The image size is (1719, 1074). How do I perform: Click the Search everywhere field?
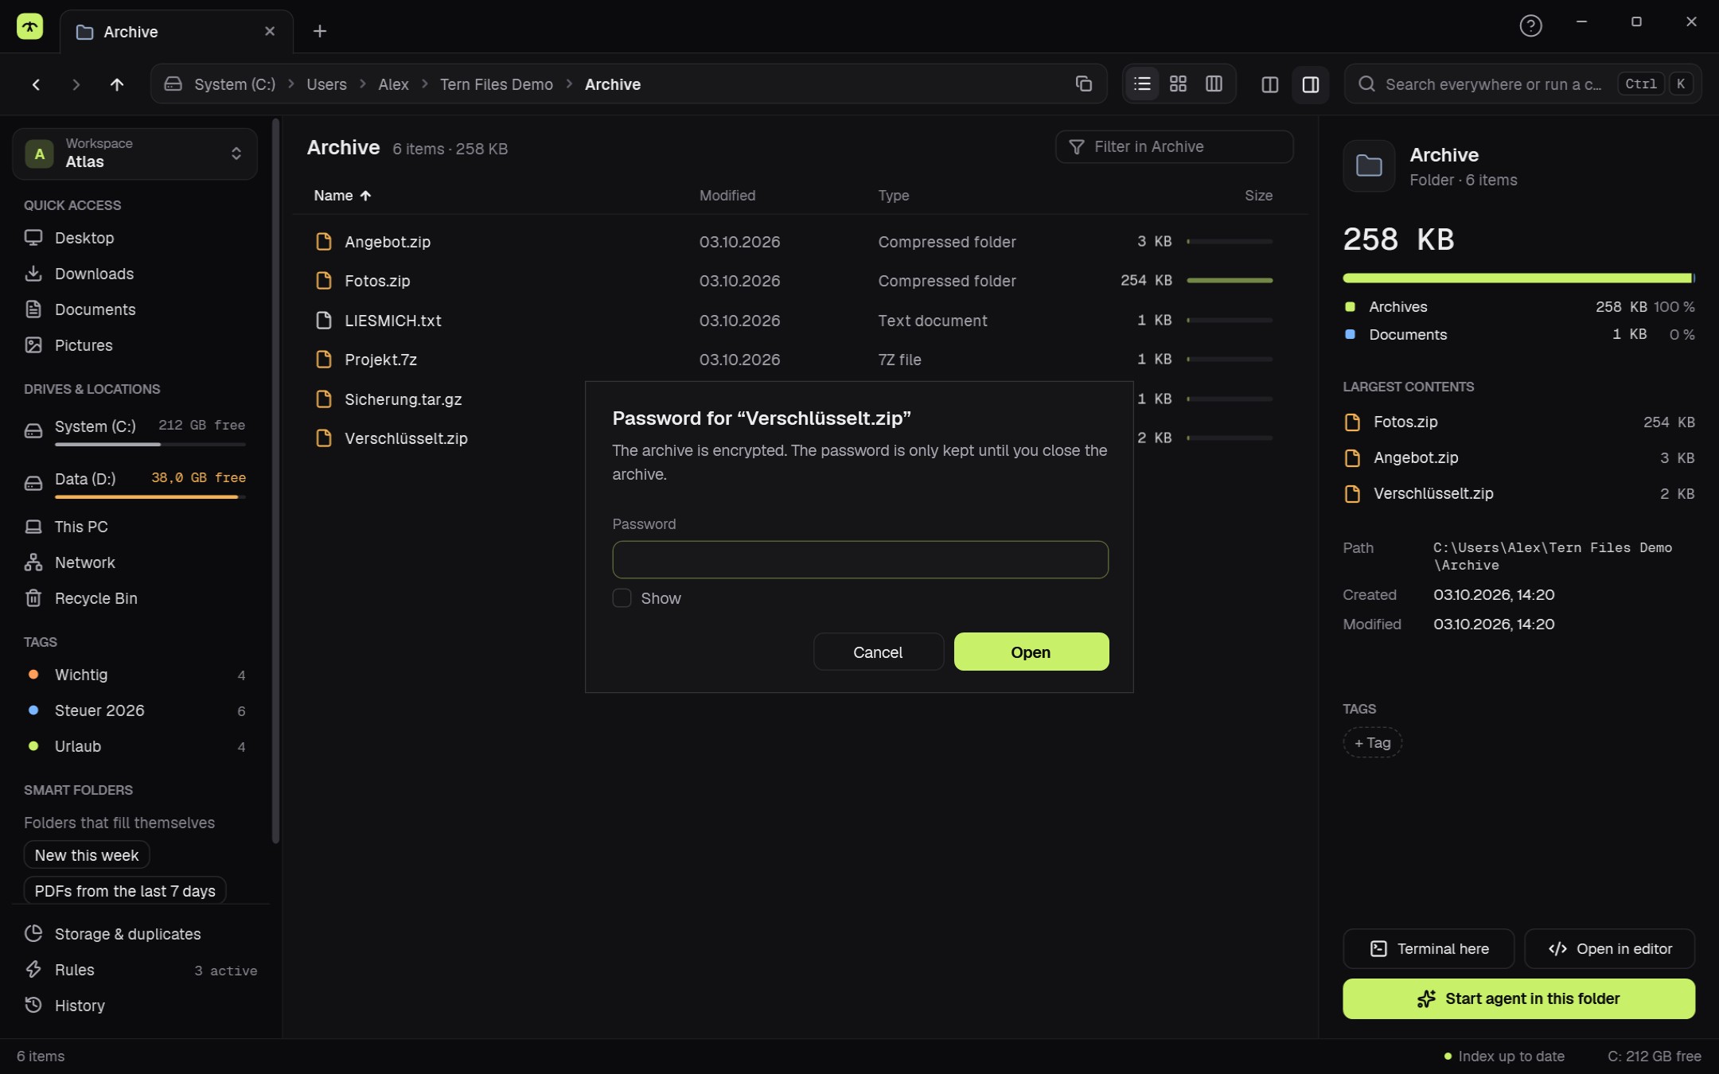[x=1522, y=84]
